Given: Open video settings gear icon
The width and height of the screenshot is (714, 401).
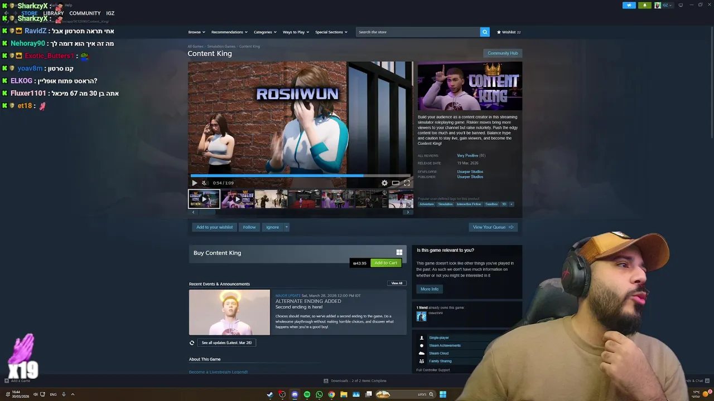Looking at the screenshot, I should (384, 183).
